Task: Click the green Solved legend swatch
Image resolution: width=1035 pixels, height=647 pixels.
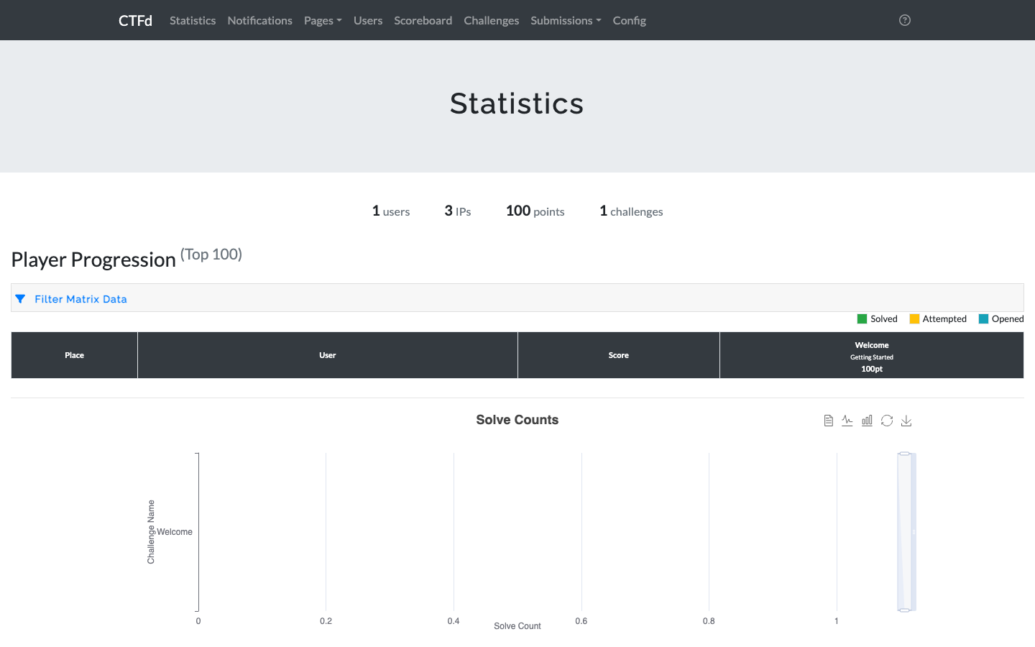Action: (x=862, y=319)
